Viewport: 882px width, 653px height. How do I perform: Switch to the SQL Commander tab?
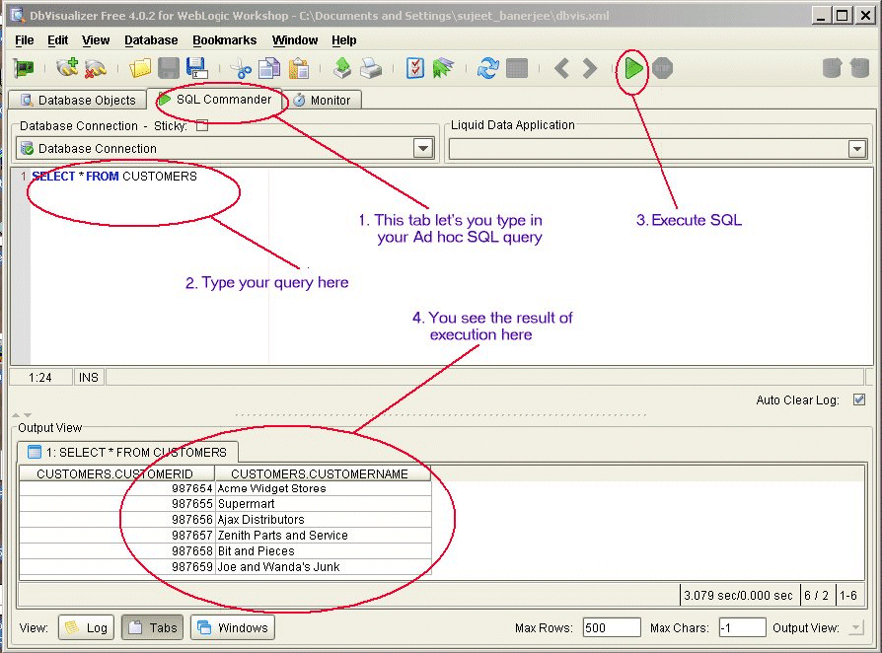coord(215,100)
